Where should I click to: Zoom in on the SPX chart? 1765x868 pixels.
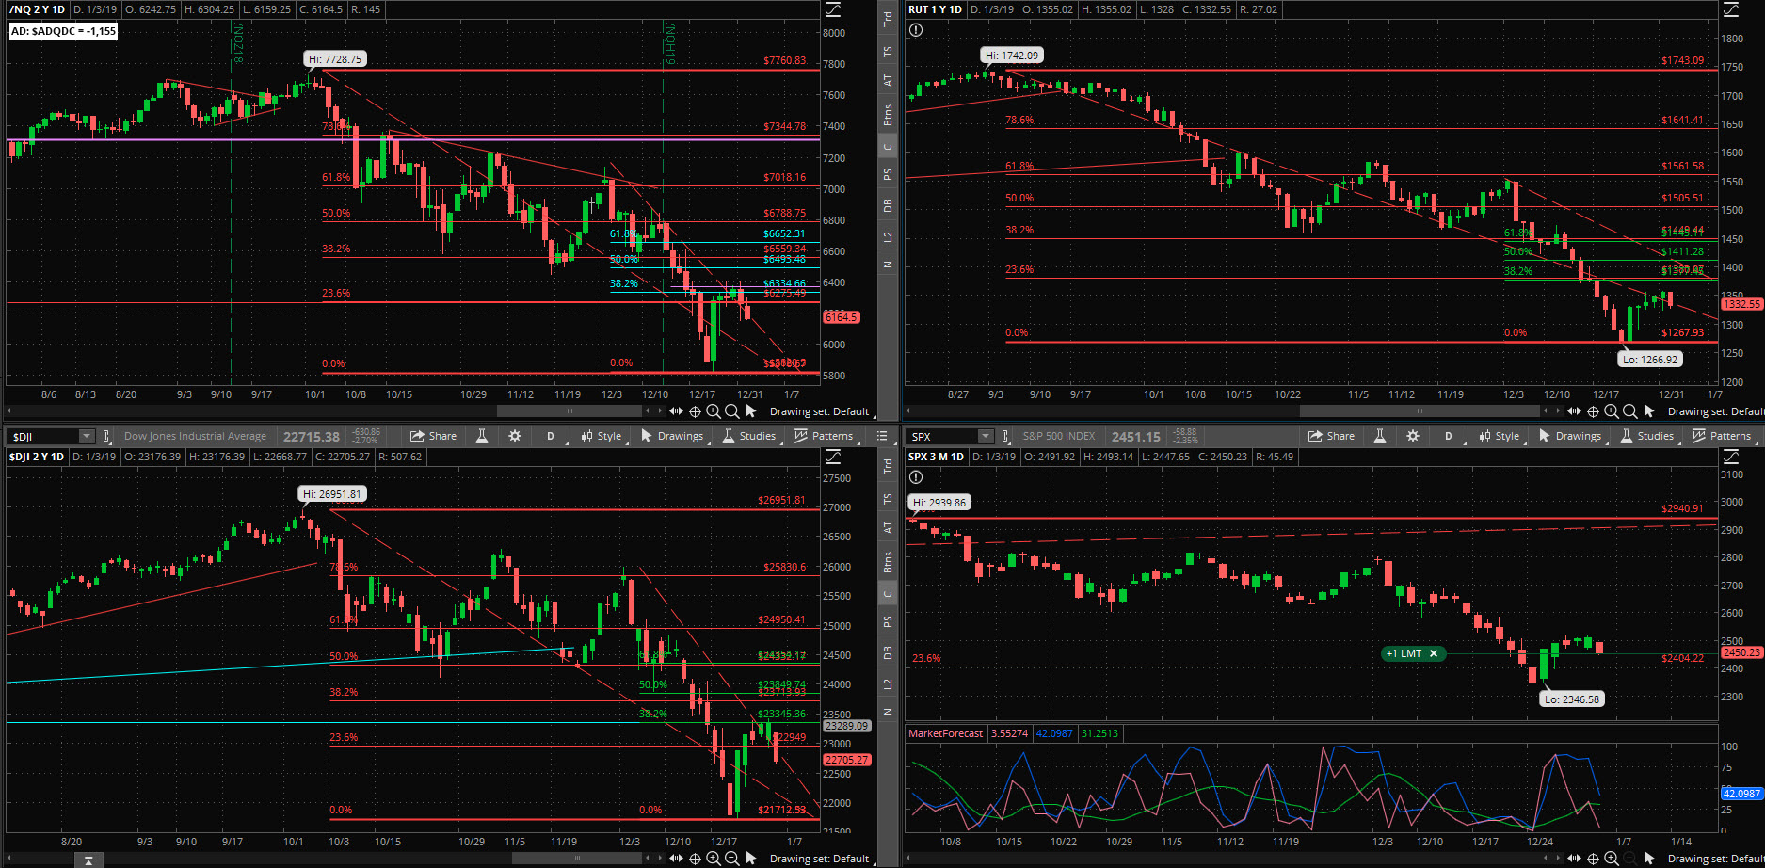1612,859
